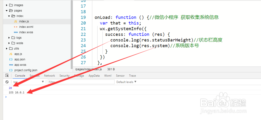Expand the utils folder arrow

tap(7, 48)
